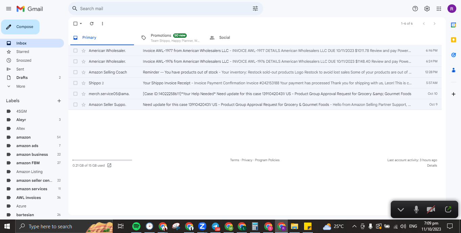Open the More options three-dot menu
The width and height of the screenshot is (461, 233).
(x=102, y=24)
